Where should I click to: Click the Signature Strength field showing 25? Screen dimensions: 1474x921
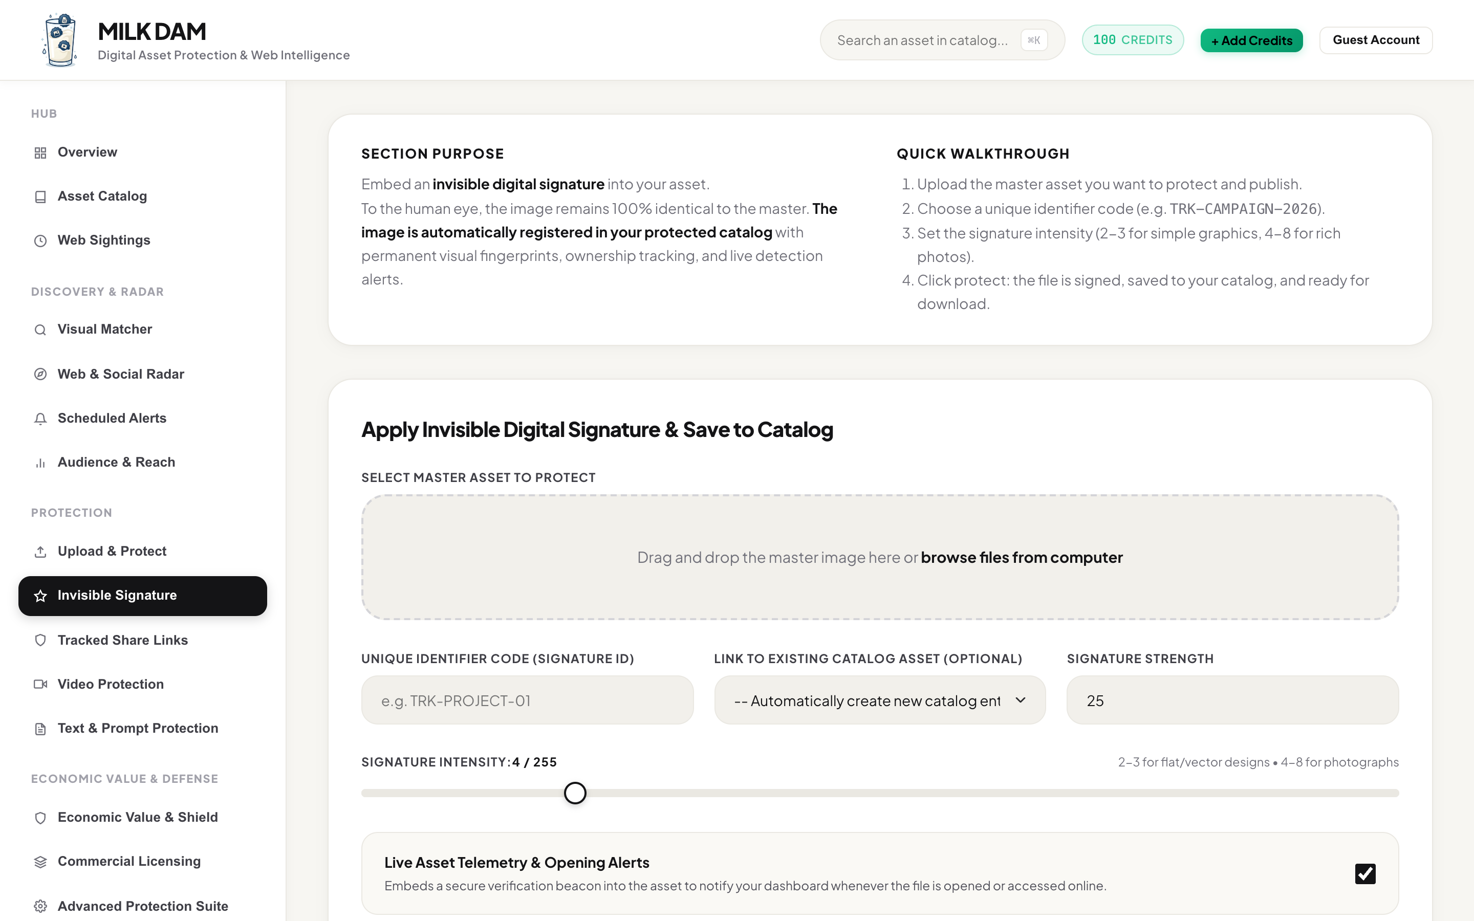pos(1232,700)
